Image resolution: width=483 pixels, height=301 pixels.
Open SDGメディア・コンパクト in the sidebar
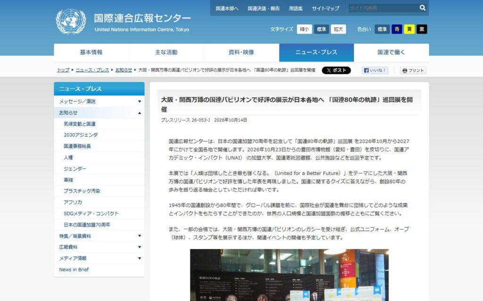click(x=91, y=214)
